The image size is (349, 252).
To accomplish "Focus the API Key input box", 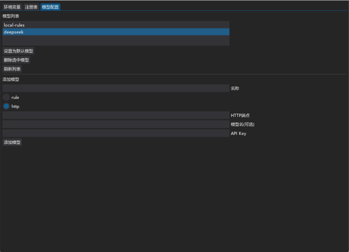I will tap(116, 133).
